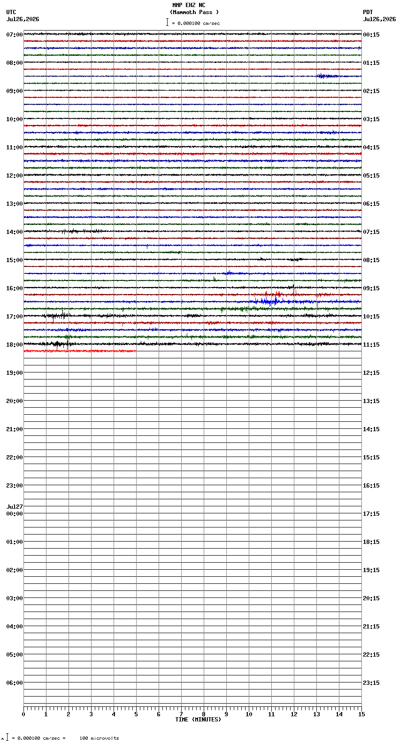Click the '10:00' UTC time label
This screenshot has width=399, height=744.
15,119
